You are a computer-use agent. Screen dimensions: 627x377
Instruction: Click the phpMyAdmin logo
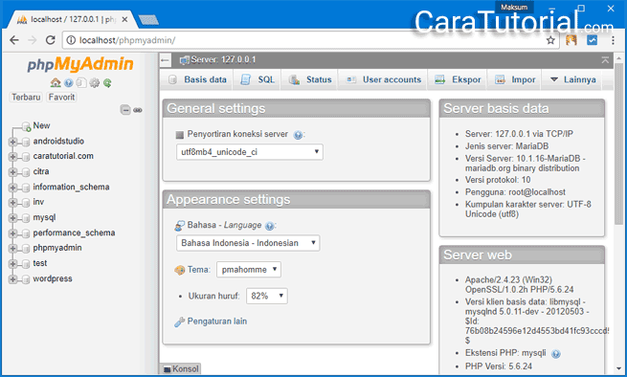click(80, 64)
